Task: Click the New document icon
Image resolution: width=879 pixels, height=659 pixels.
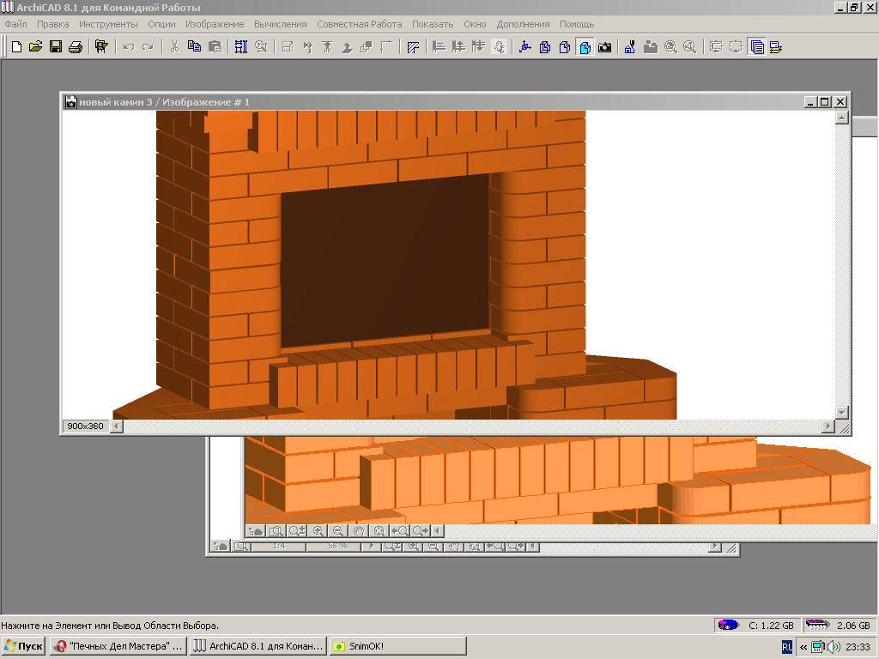Action: tap(15, 47)
